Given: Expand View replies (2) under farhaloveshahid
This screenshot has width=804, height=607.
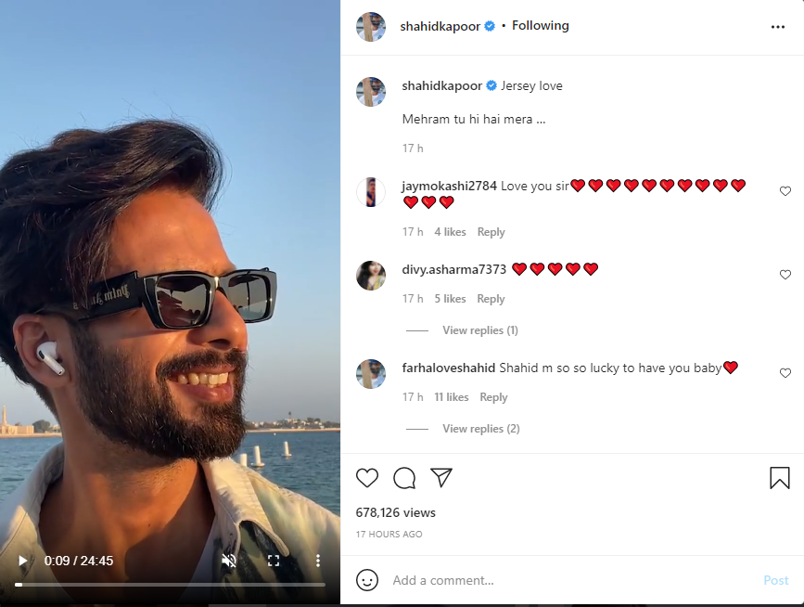Looking at the screenshot, I should (480, 429).
